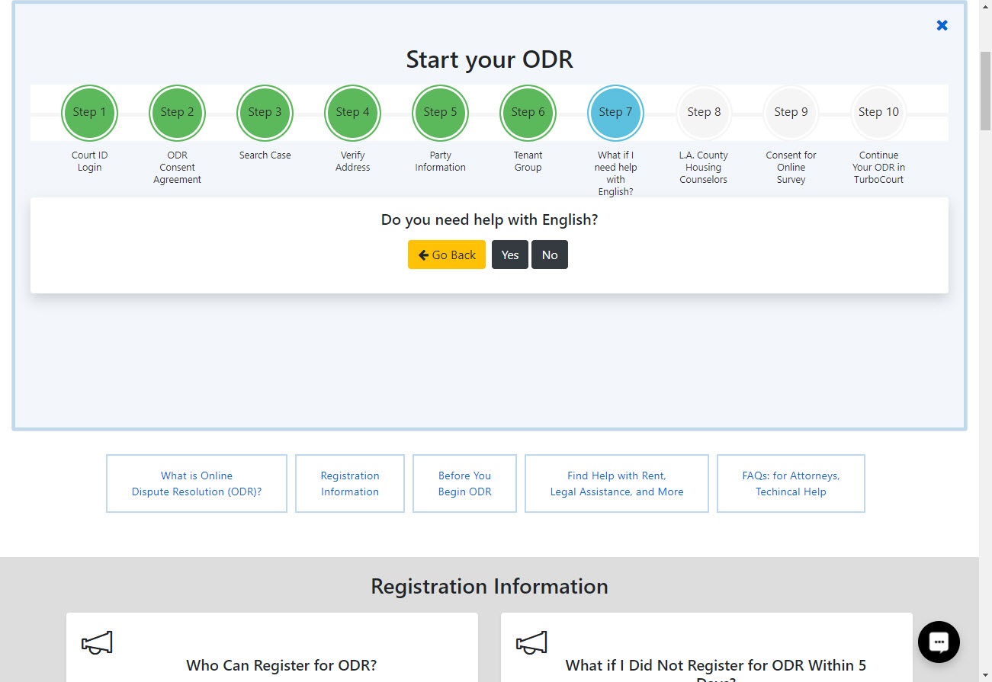Click the megaphone icon above Who Can Register

click(99, 642)
